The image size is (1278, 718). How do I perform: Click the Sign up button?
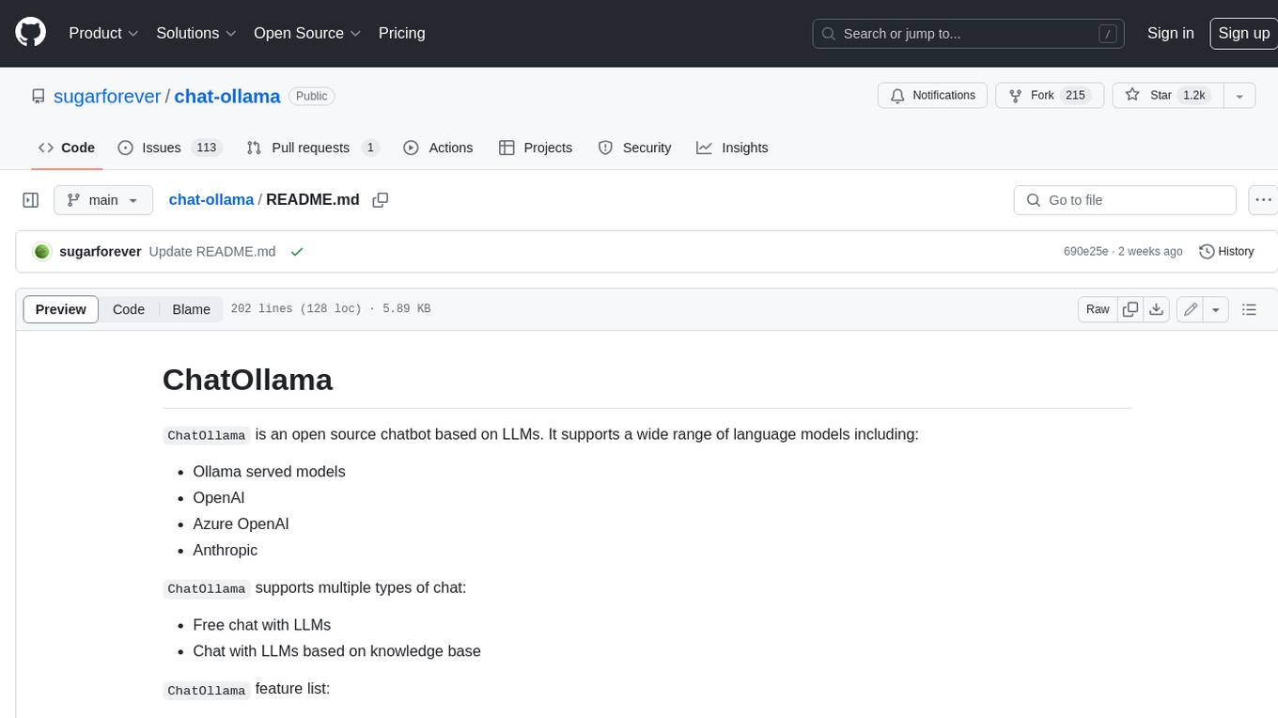click(x=1243, y=33)
